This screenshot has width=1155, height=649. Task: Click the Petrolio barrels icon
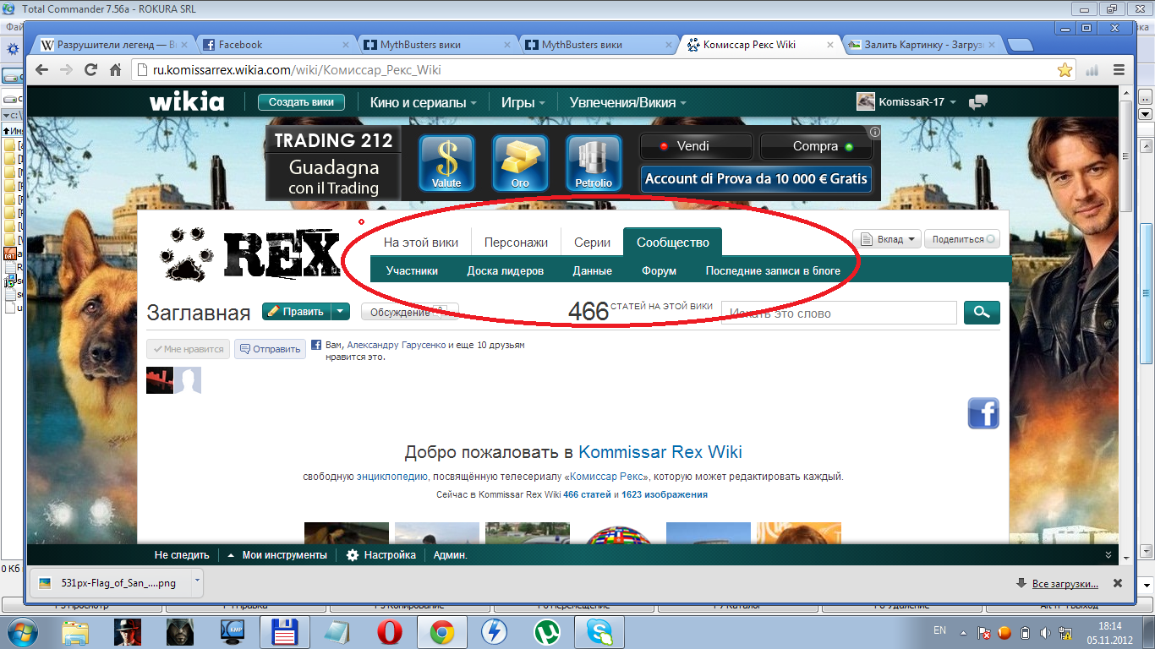(594, 163)
